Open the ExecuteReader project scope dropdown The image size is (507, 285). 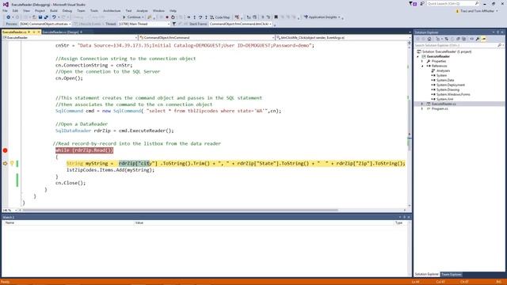pos(70,37)
